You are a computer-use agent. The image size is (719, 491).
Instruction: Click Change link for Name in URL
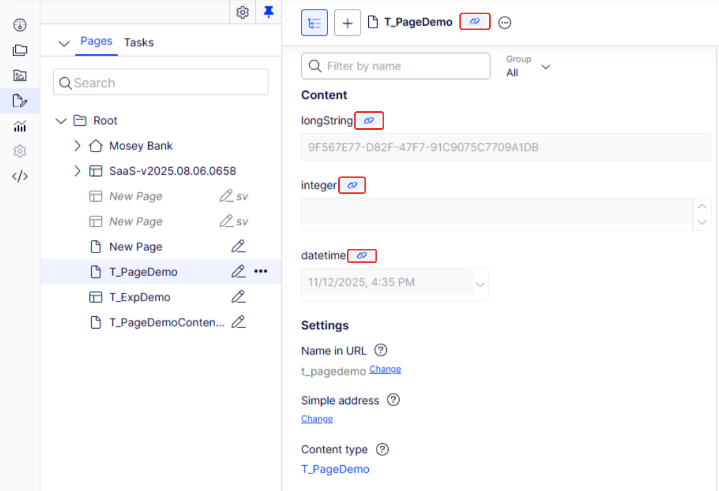click(385, 369)
